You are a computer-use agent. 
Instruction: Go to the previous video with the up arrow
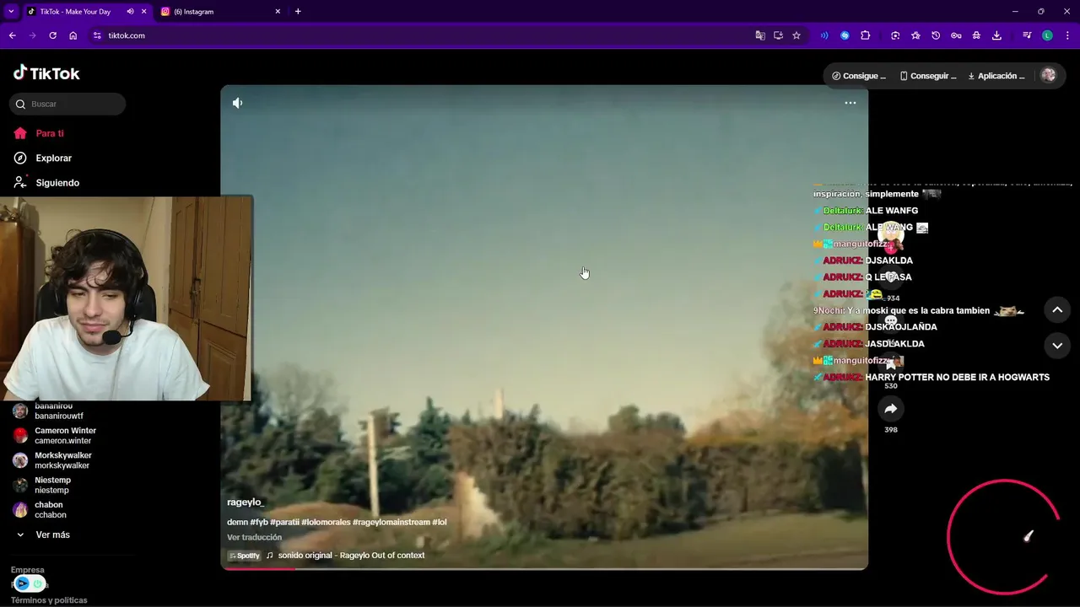coord(1057,309)
